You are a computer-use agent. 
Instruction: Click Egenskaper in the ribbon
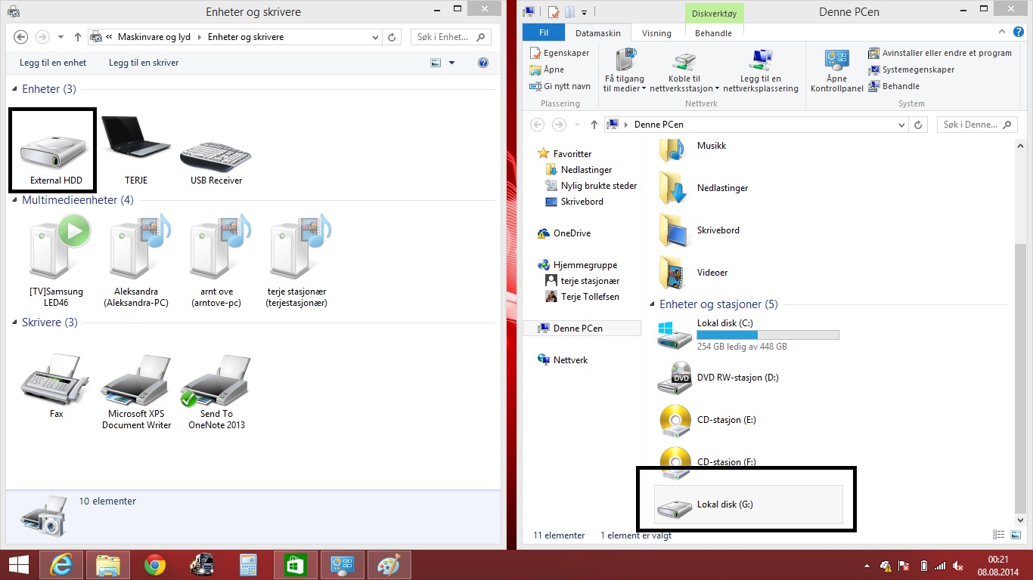pos(560,53)
